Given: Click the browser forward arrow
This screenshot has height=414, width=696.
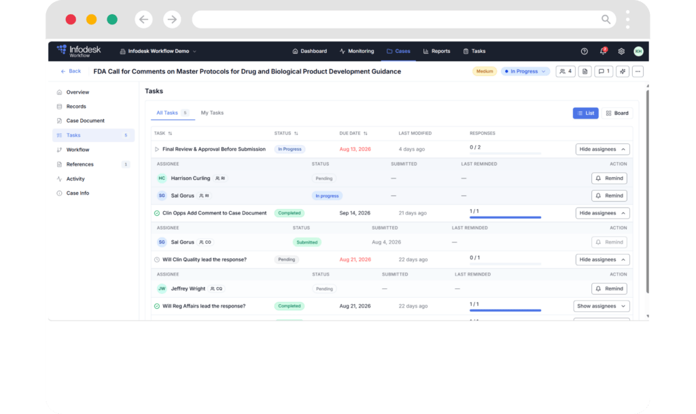Looking at the screenshot, I should 172,20.
